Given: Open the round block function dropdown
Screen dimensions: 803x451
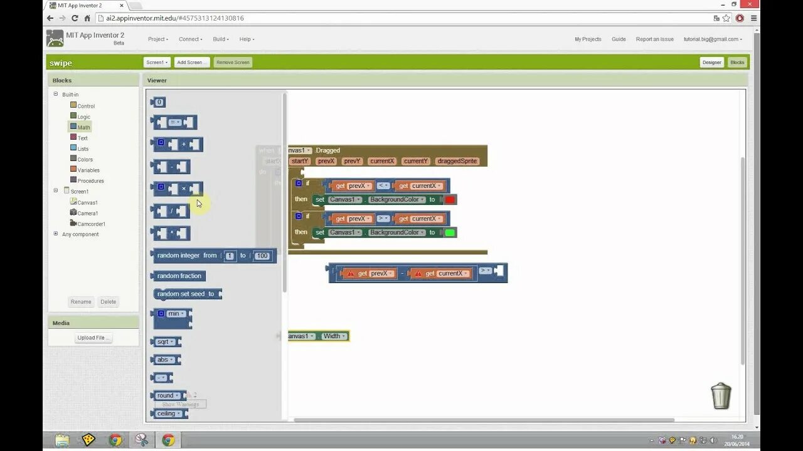Looking at the screenshot, I should click(168, 395).
